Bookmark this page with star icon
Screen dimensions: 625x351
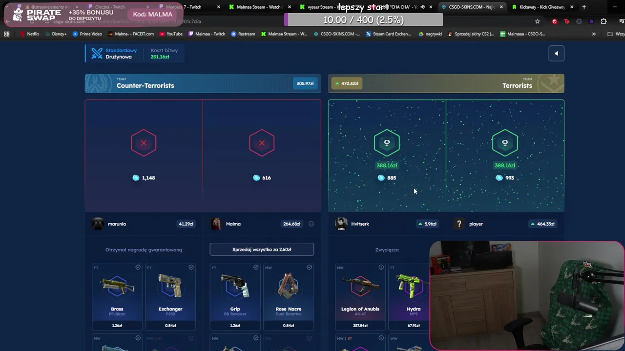[537, 21]
